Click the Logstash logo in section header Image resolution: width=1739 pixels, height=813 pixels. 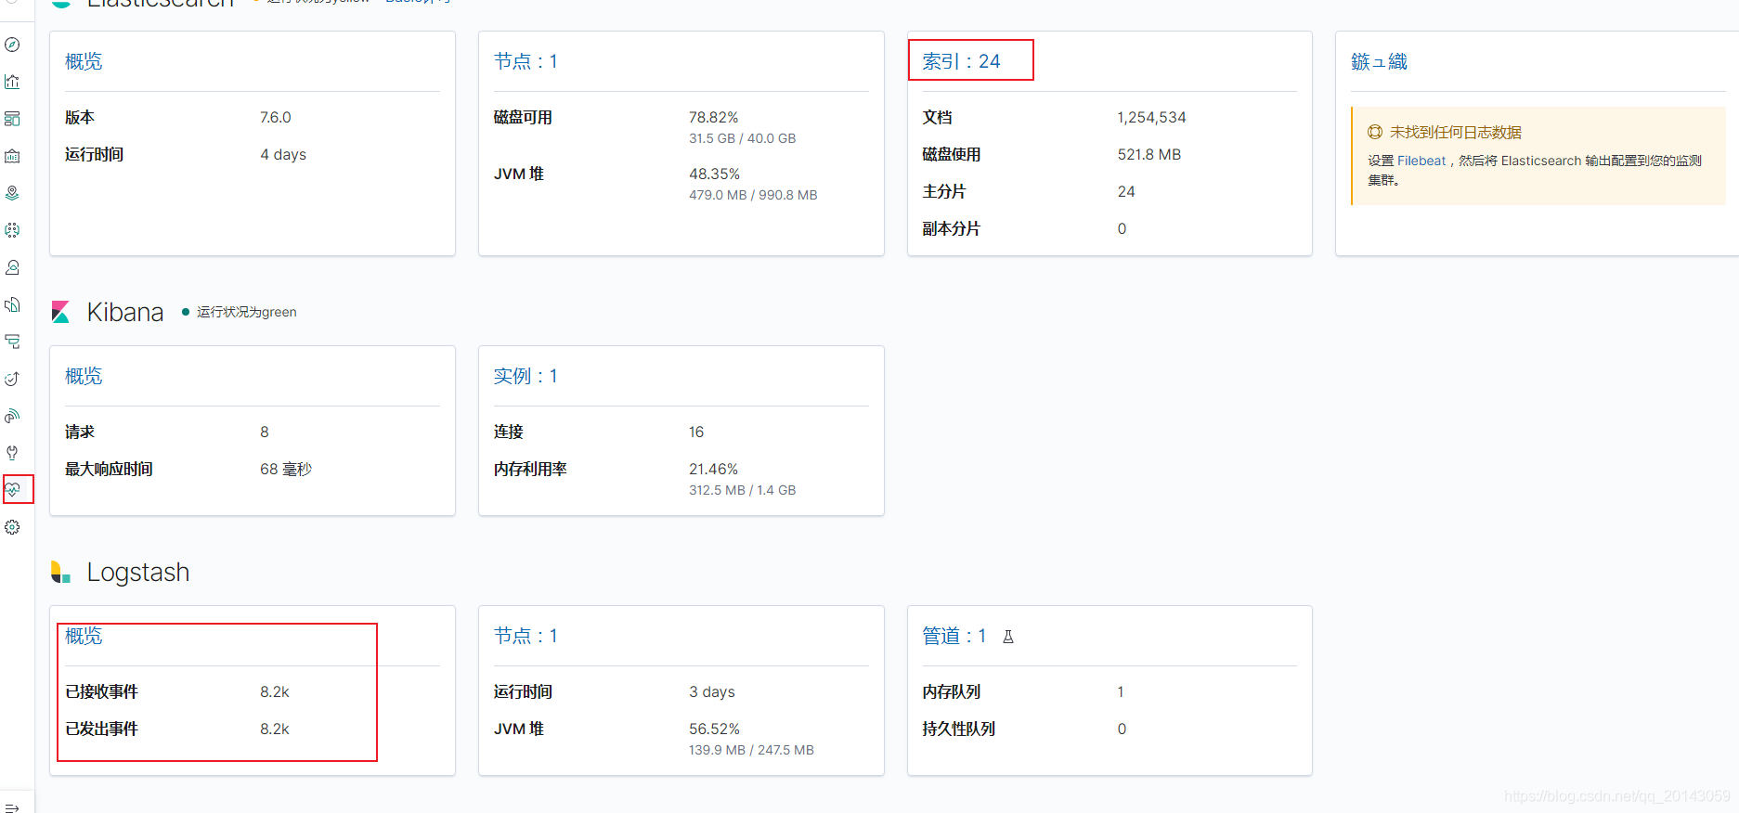click(x=61, y=572)
